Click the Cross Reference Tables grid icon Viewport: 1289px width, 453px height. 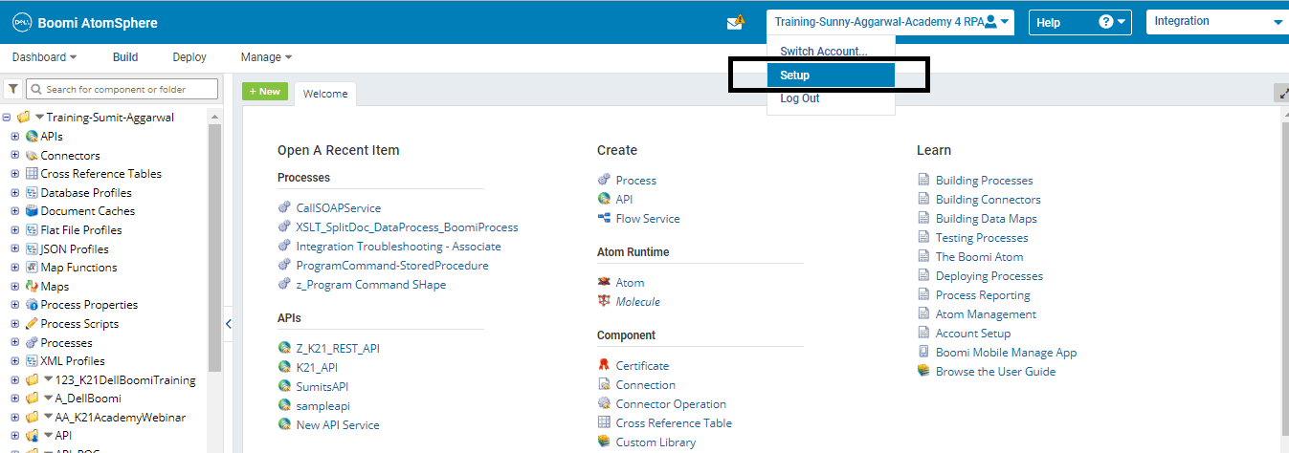tap(32, 174)
